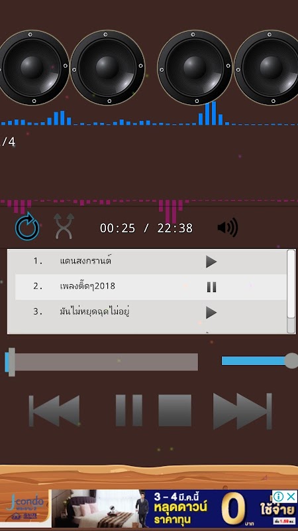The height and width of the screenshot is (531, 298).
Task: Toggle the repeat loop icon
Action: click(x=27, y=227)
